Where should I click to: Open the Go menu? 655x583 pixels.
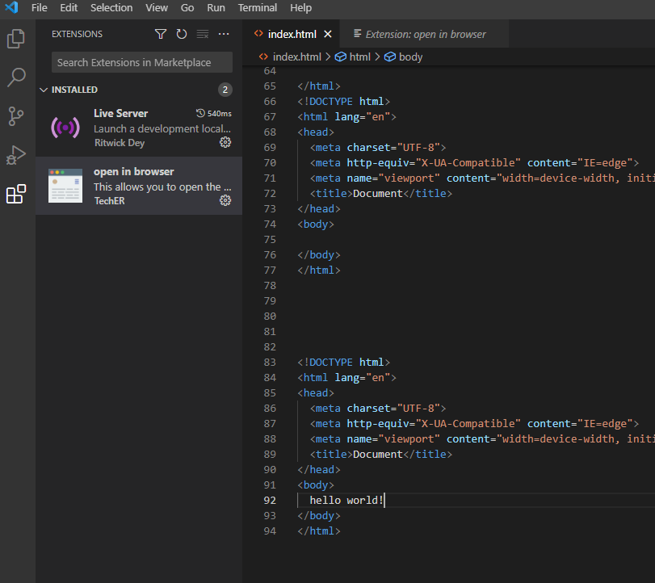[x=187, y=7]
